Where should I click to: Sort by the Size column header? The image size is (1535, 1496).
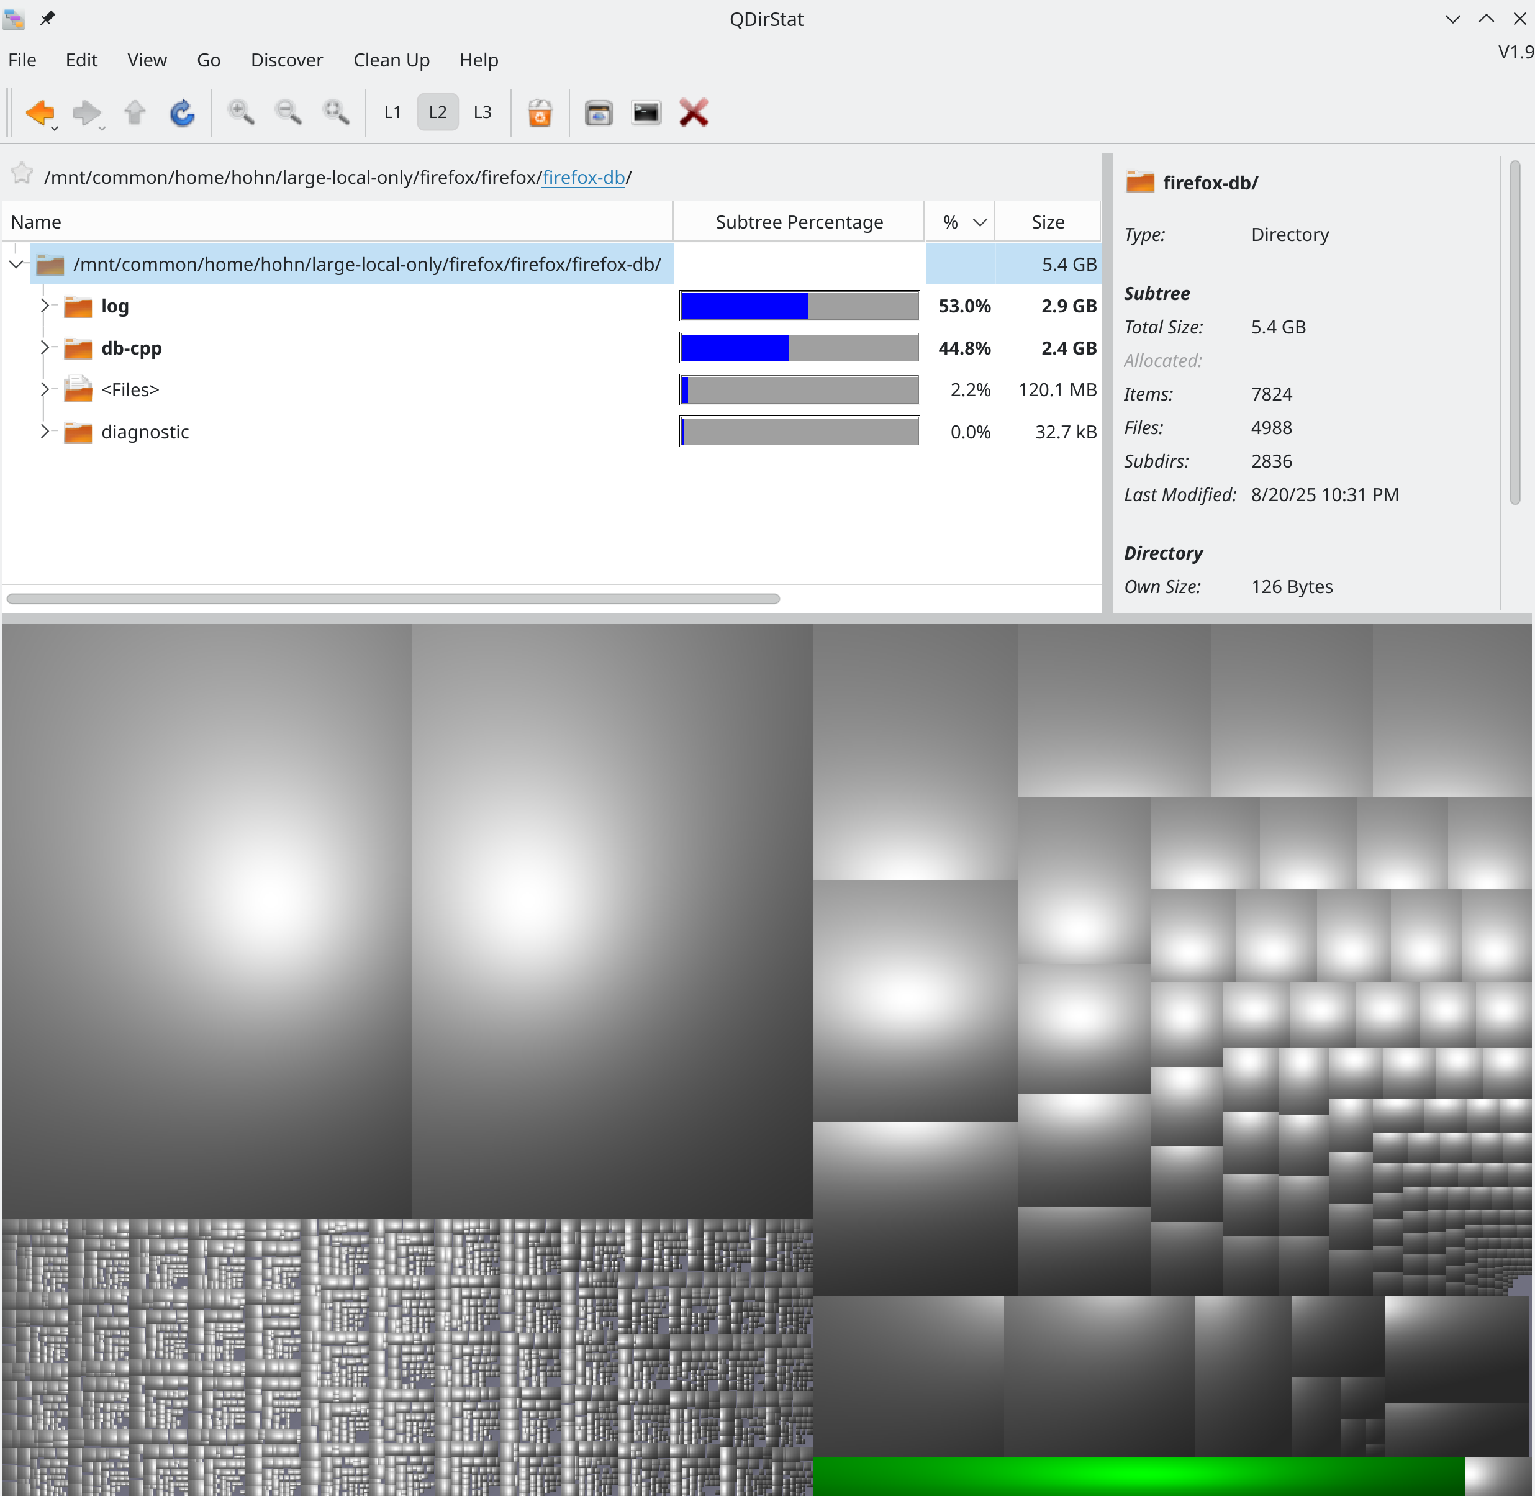point(1047,222)
